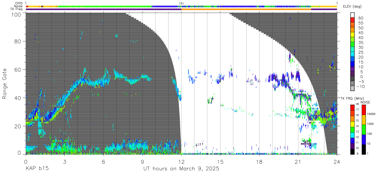
Task: Pick the green 30–35 ELEV colorbar segment
Action: pos(352,45)
